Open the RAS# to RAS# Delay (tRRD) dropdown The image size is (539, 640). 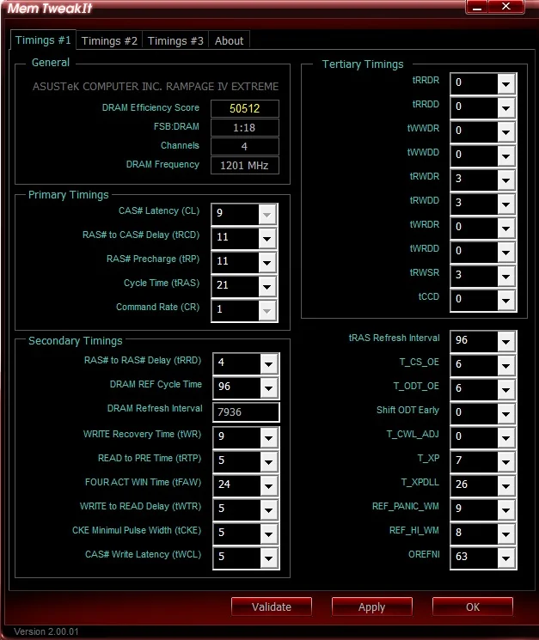coord(269,363)
